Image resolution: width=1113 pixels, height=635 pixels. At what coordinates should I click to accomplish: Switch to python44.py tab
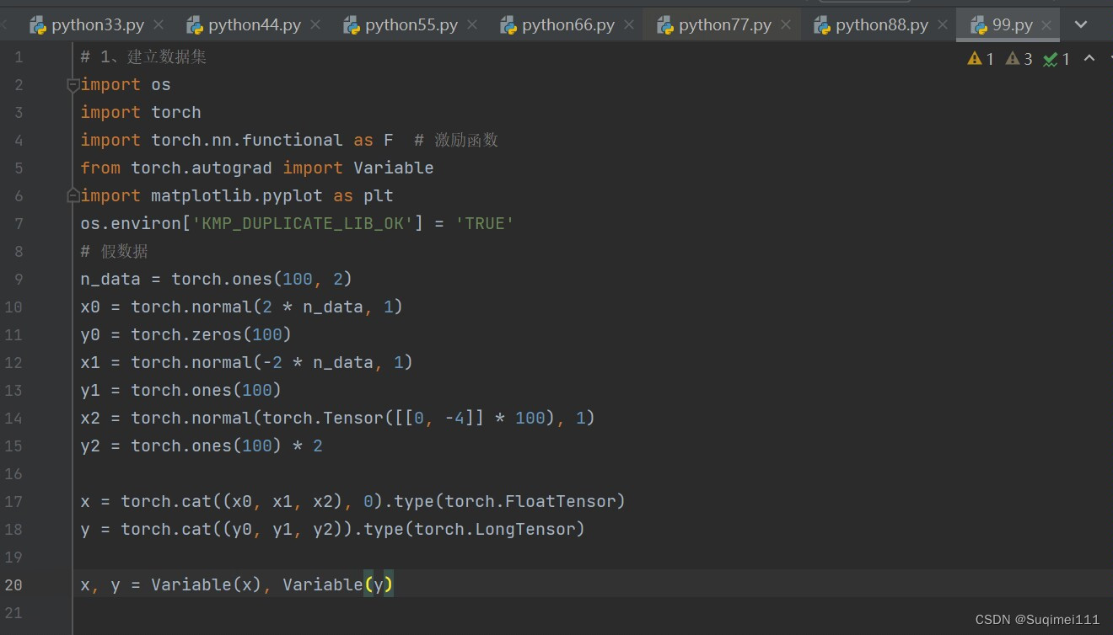(x=254, y=25)
